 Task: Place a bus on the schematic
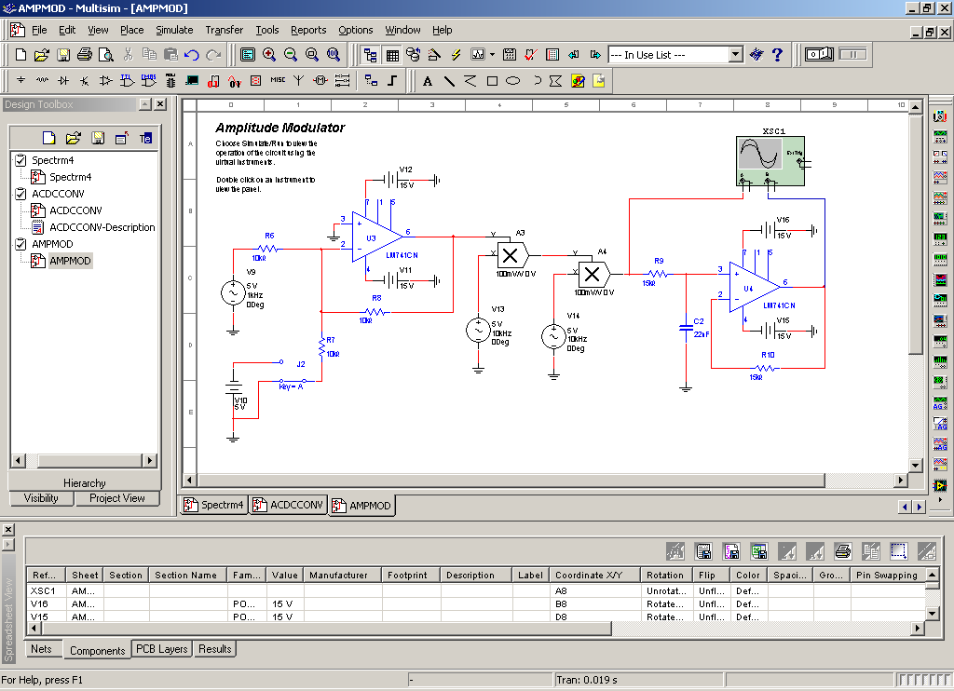coord(392,80)
